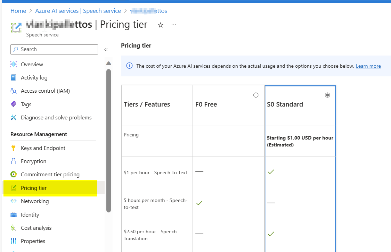Click the Commitment tier pricing circle icon
This screenshot has height=252, width=391.
coord(14,174)
